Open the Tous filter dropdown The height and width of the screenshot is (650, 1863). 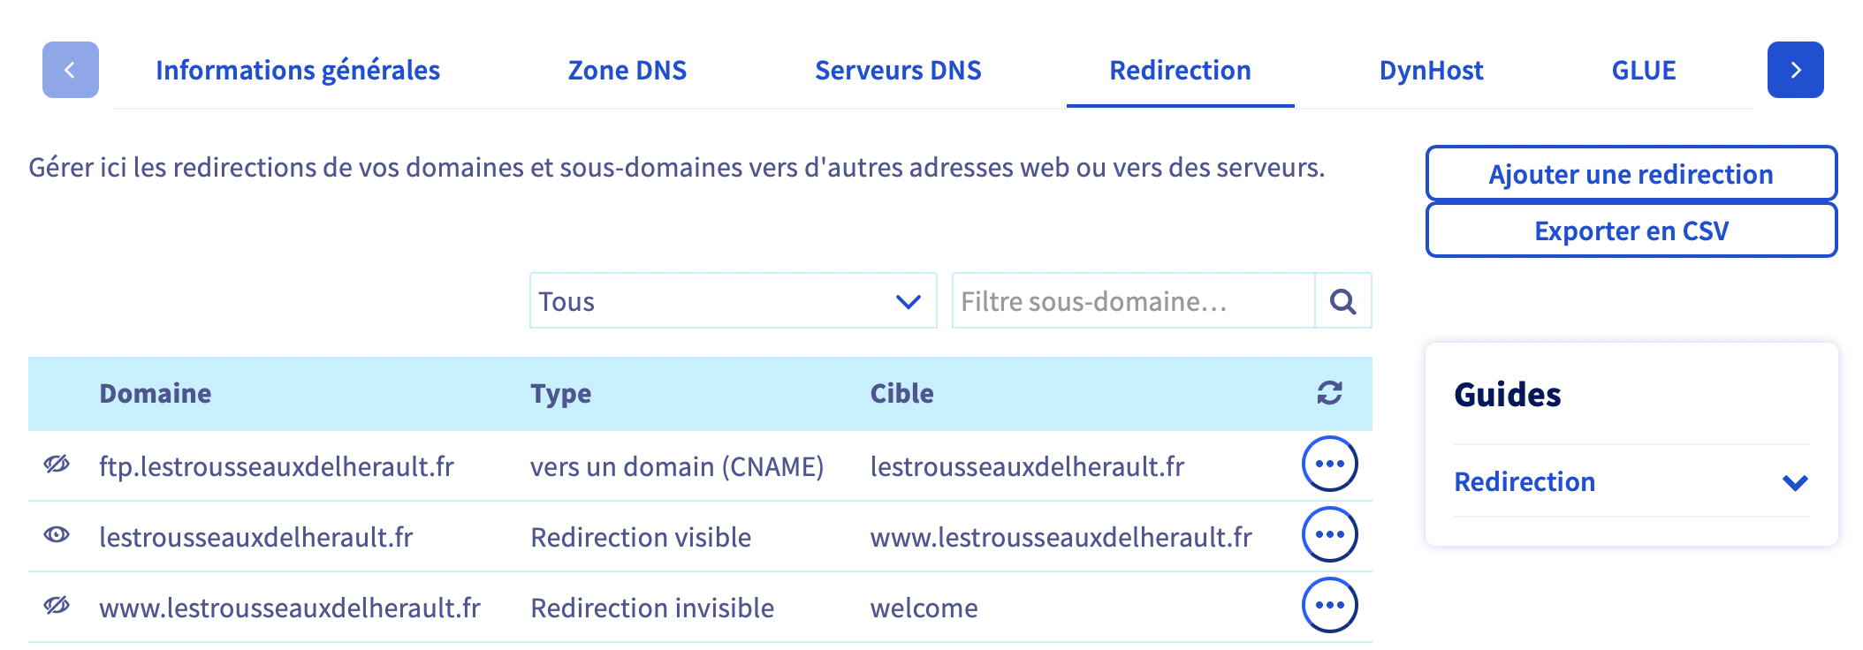[x=733, y=301]
